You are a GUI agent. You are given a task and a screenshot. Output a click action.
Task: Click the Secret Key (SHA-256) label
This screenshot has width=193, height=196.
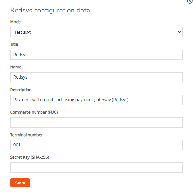click(30, 157)
